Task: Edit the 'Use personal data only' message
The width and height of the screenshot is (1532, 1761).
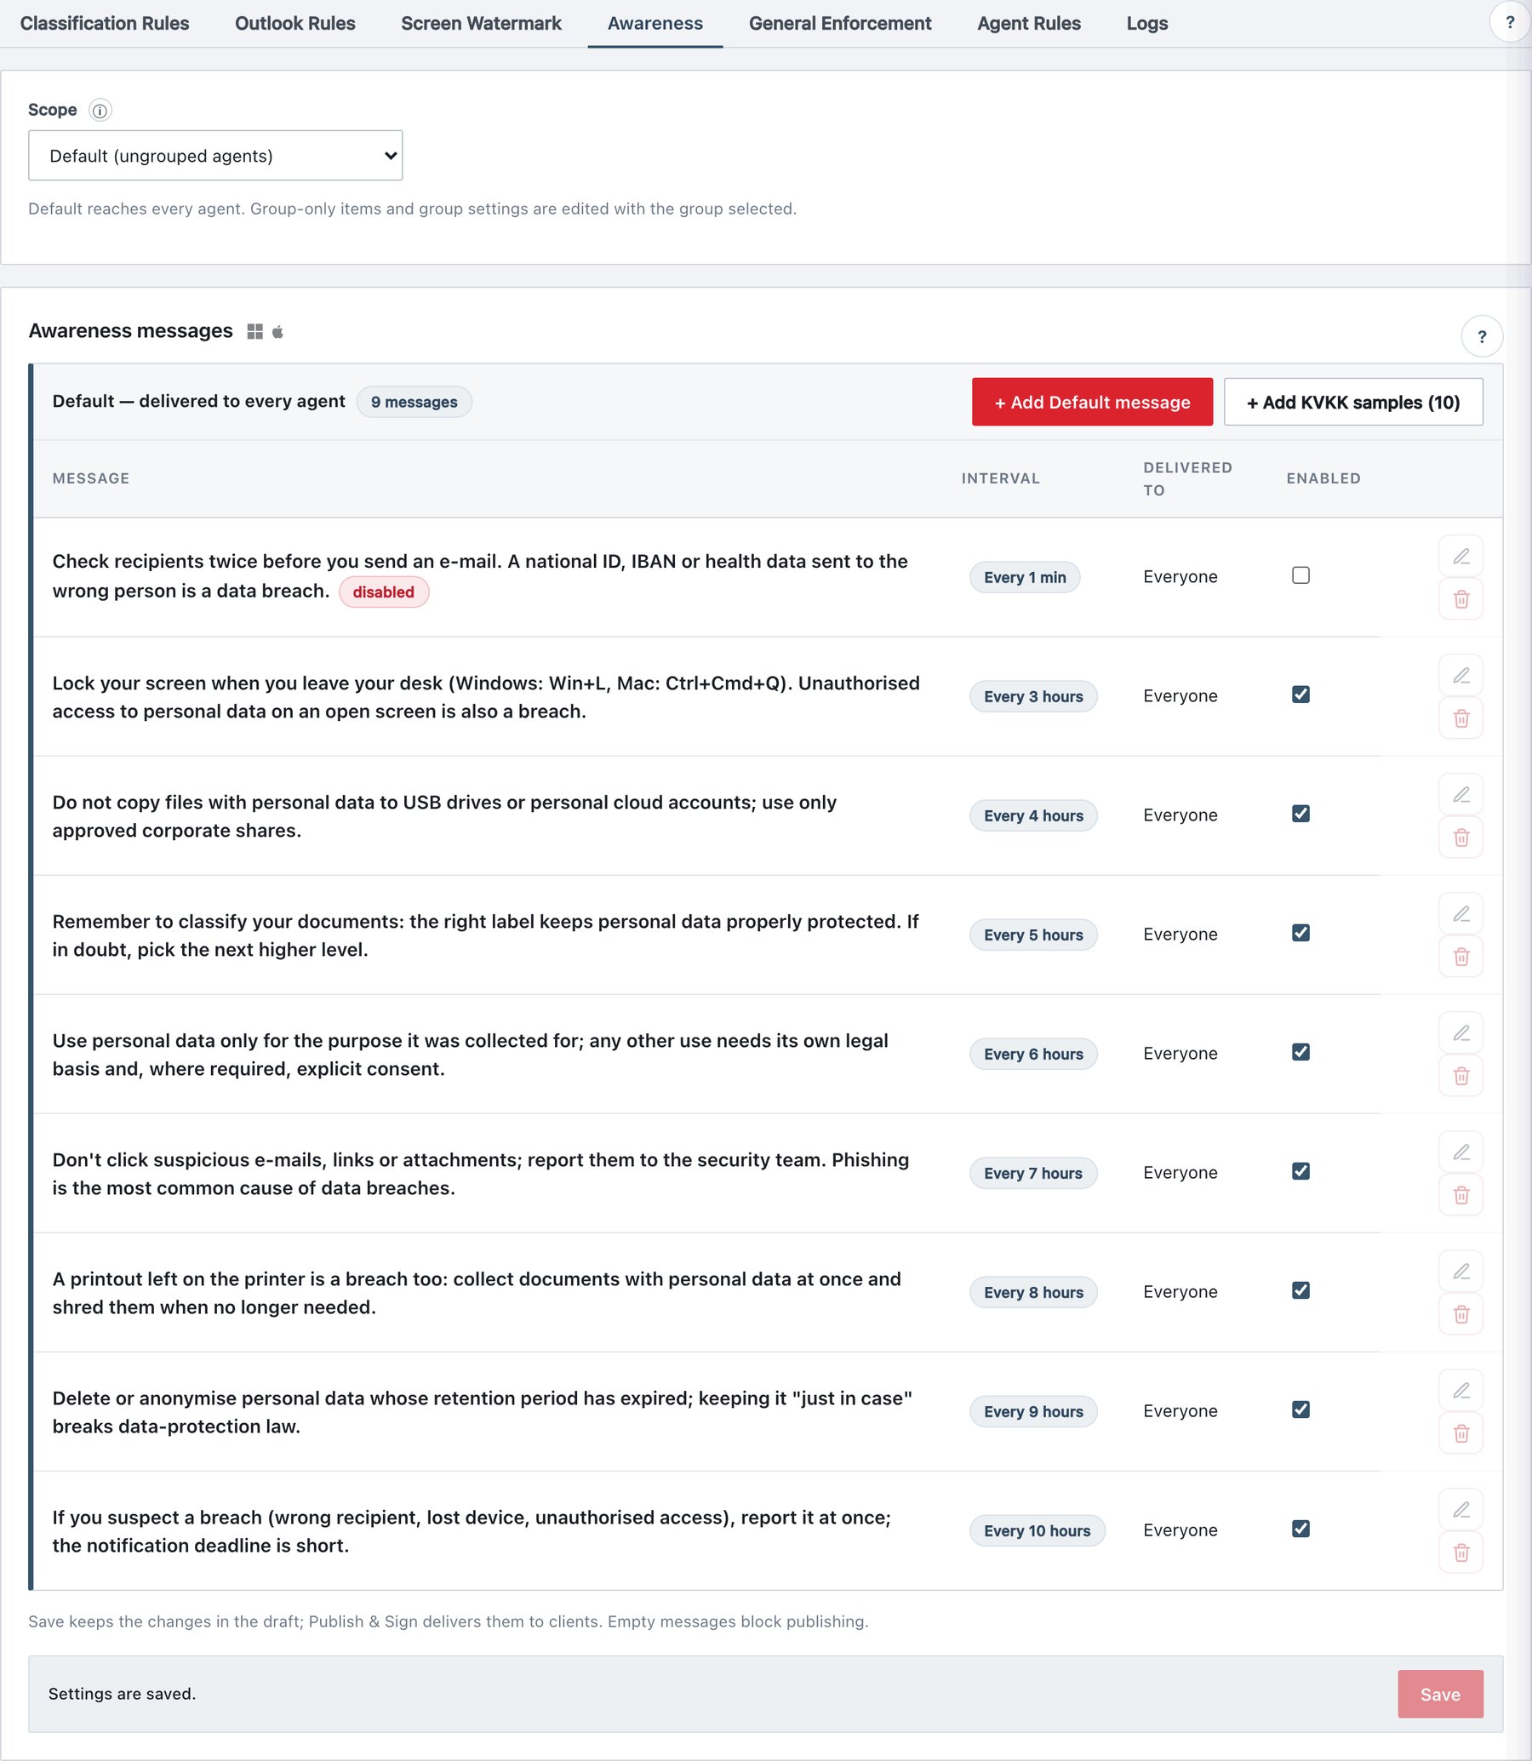Action: [x=1461, y=1032]
